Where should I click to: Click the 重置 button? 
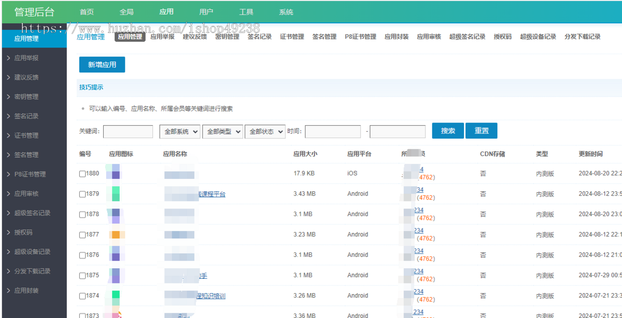click(482, 131)
